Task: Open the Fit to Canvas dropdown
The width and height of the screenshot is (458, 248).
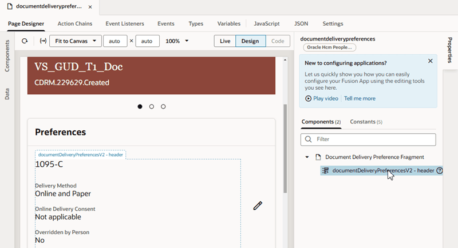Action: 76,41
